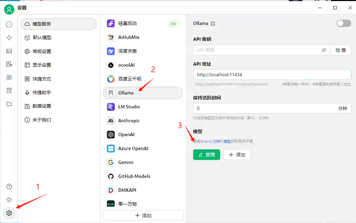Open Ollama external link icon
Image resolution: width=356 pixels, height=223 pixels.
click(213, 23)
